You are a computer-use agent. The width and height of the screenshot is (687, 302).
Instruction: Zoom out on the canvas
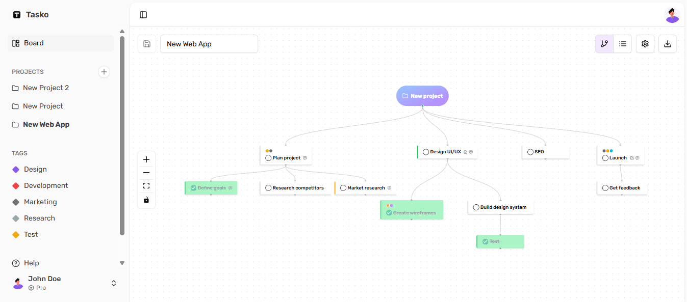146,173
